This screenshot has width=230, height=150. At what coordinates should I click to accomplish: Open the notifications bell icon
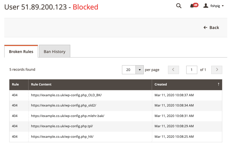click(191, 6)
